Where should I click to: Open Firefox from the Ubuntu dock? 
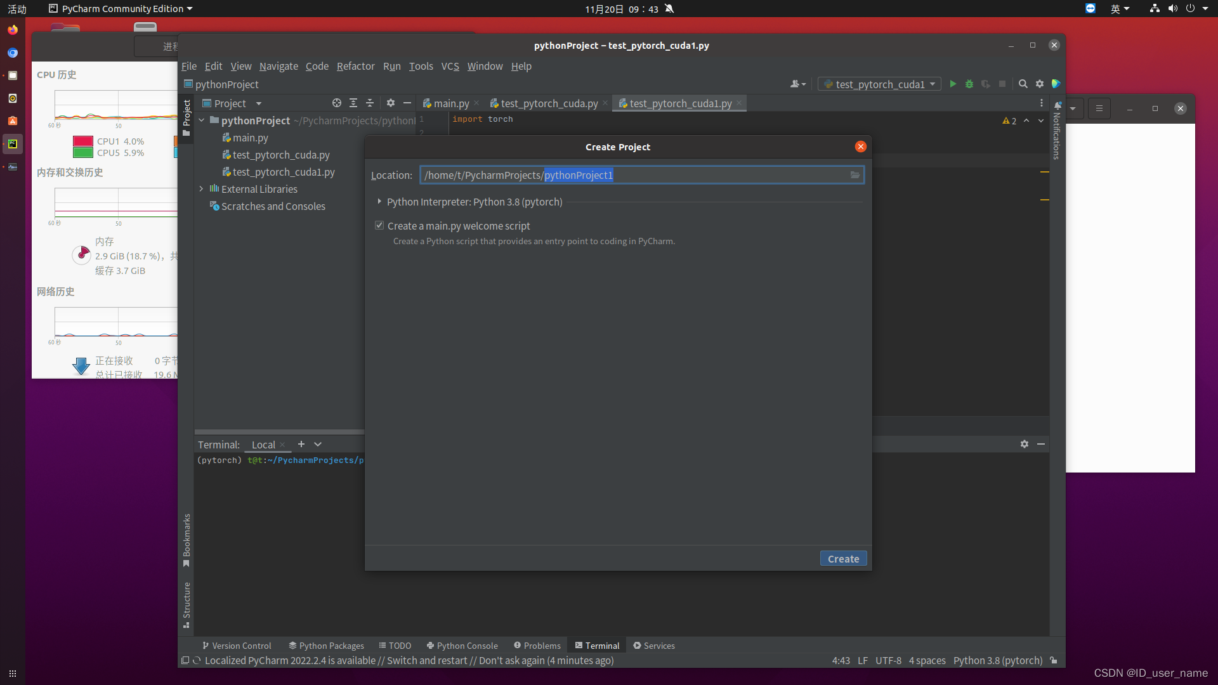(13, 30)
